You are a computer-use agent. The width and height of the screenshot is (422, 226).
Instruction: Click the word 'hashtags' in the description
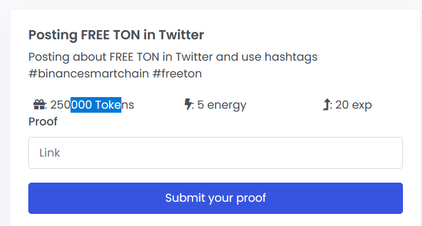tap(291, 57)
